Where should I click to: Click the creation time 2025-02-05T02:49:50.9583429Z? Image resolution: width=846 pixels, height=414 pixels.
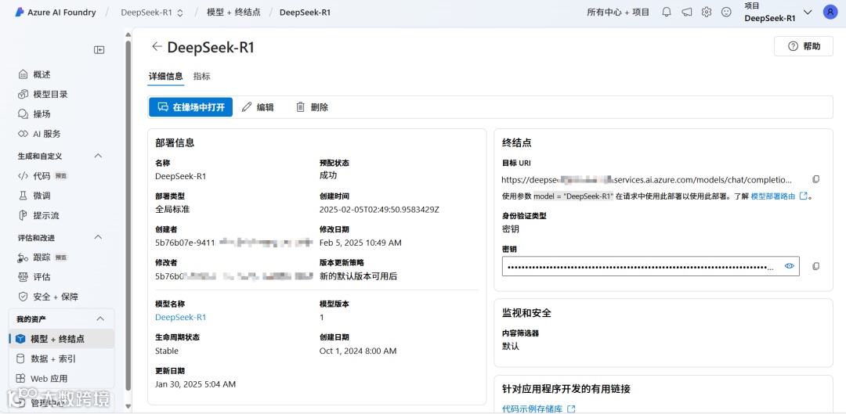[379, 210]
